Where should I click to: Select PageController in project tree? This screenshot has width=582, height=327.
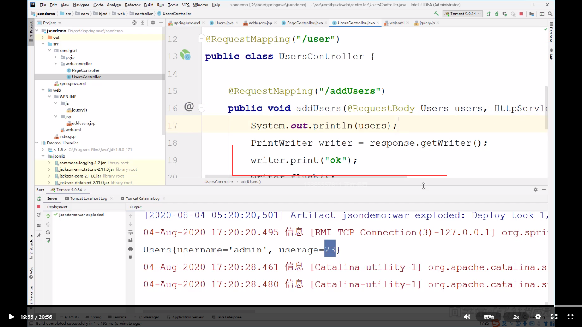coord(86,70)
